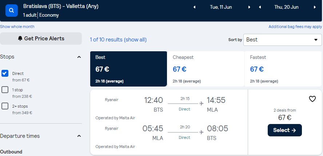The width and height of the screenshot is (323, 156).
Task: Advance departure date past Tue, 11 Jun
Action: tap(249, 7)
